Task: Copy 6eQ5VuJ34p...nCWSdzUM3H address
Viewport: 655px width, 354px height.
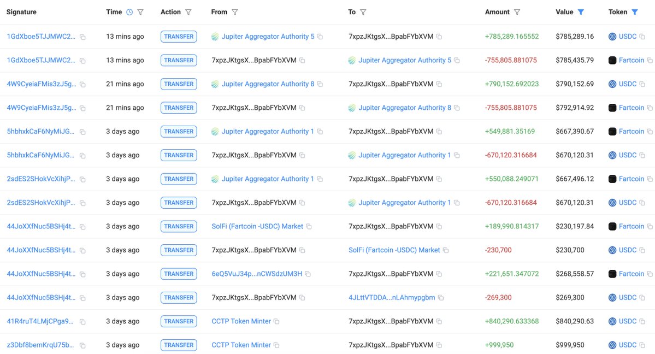Action: tap(308, 274)
